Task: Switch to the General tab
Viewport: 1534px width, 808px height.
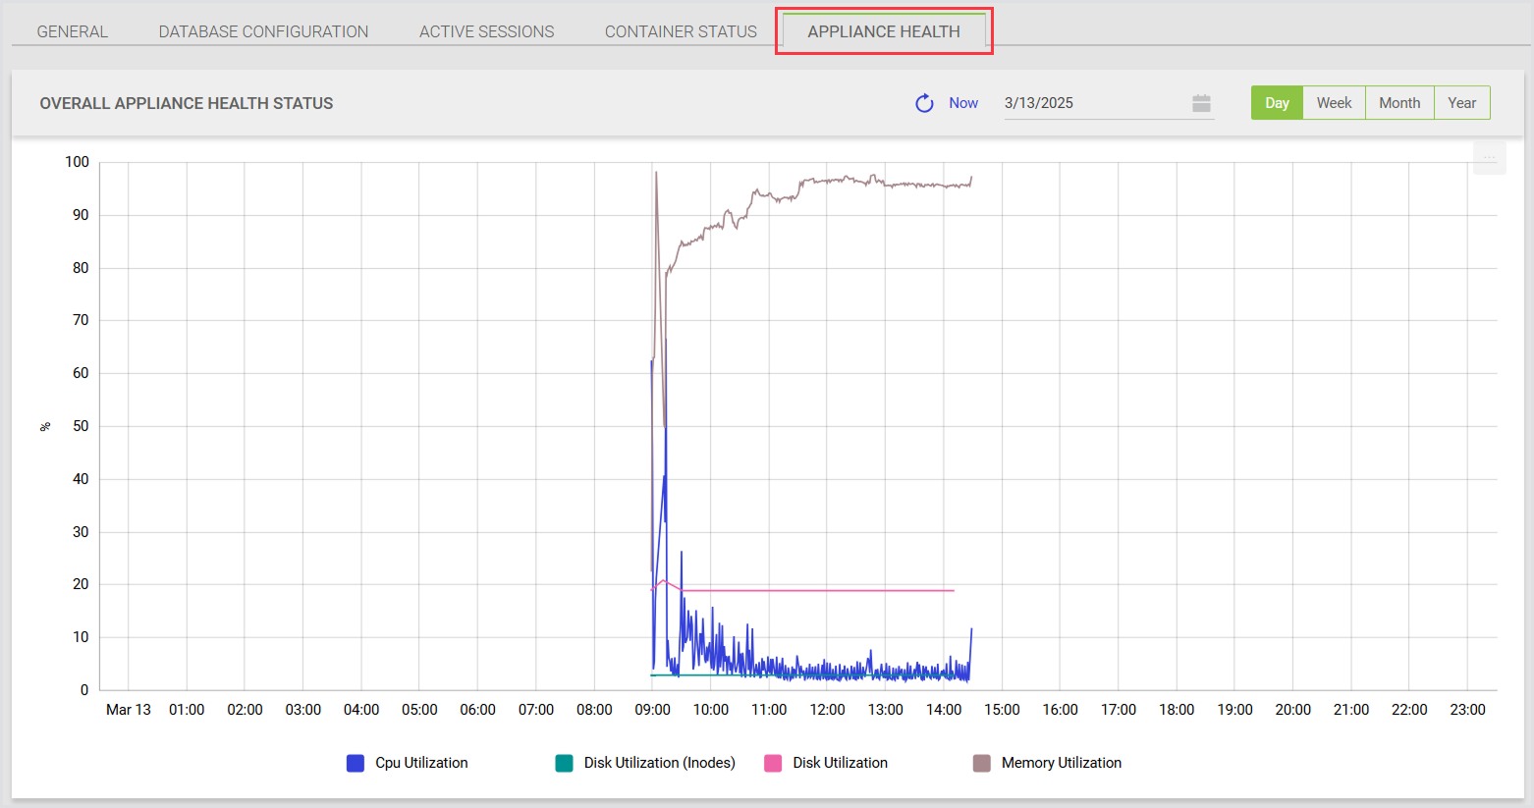Action: point(73,31)
